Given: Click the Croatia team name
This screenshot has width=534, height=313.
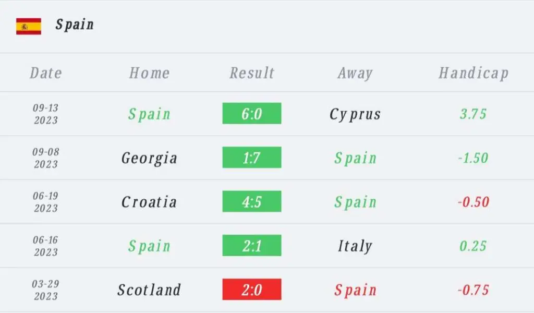Looking at the screenshot, I should pyautogui.click(x=149, y=202).
